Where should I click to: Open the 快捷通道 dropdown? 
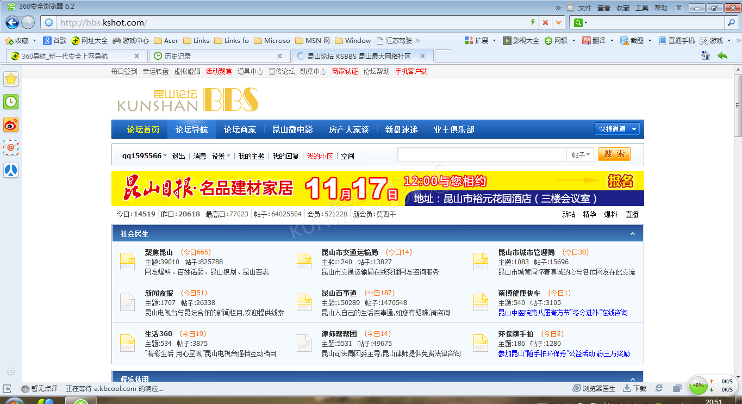click(x=617, y=129)
